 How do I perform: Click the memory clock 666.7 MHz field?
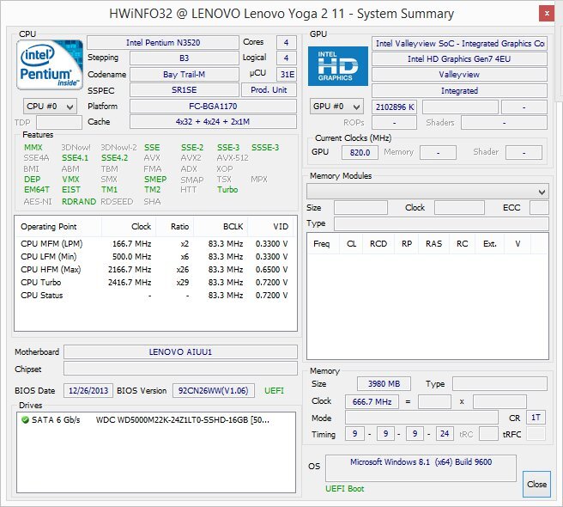pos(372,401)
